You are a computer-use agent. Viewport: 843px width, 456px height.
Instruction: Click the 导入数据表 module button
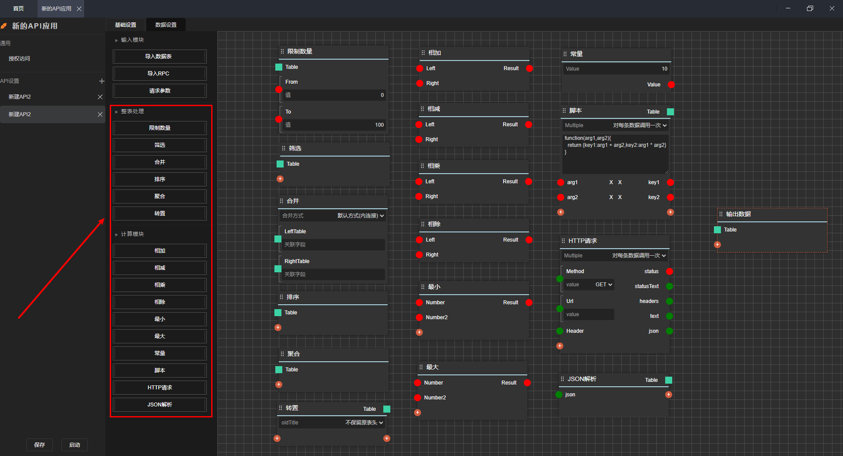click(x=159, y=57)
